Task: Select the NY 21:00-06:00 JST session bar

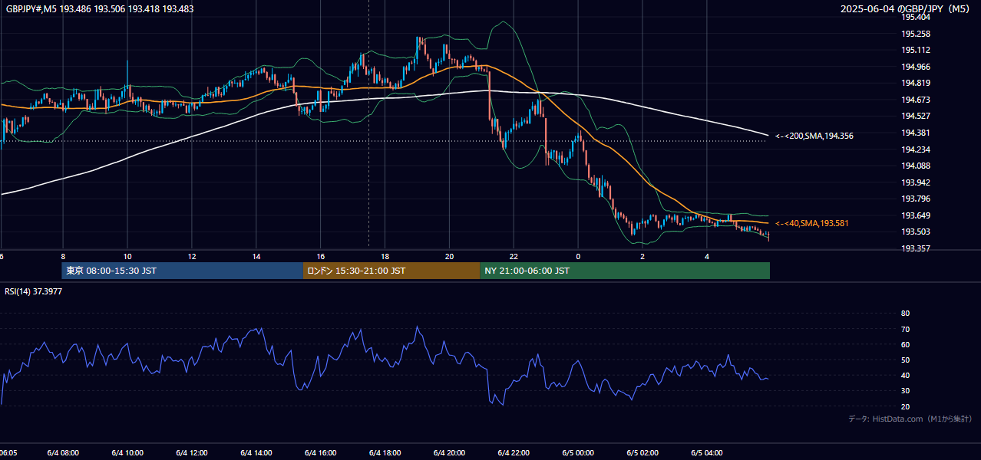Action: tap(625, 271)
